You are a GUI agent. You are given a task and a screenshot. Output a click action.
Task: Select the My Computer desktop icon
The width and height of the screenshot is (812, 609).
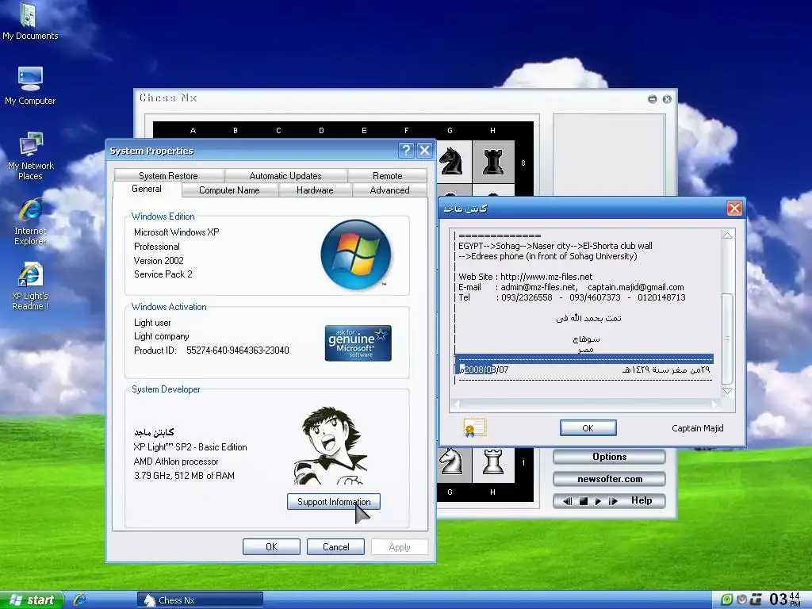(30, 86)
